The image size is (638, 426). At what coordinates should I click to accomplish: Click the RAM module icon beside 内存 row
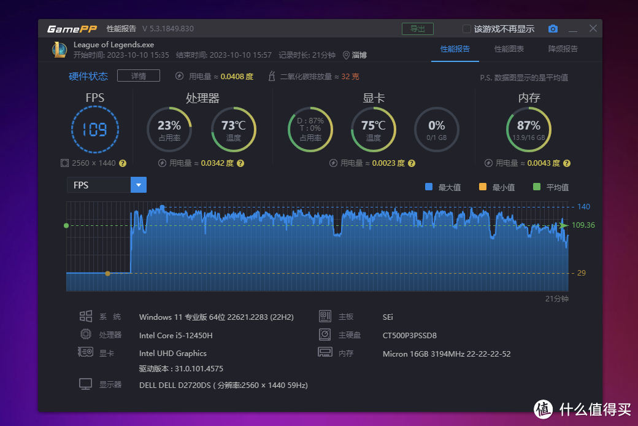pyautogui.click(x=325, y=352)
